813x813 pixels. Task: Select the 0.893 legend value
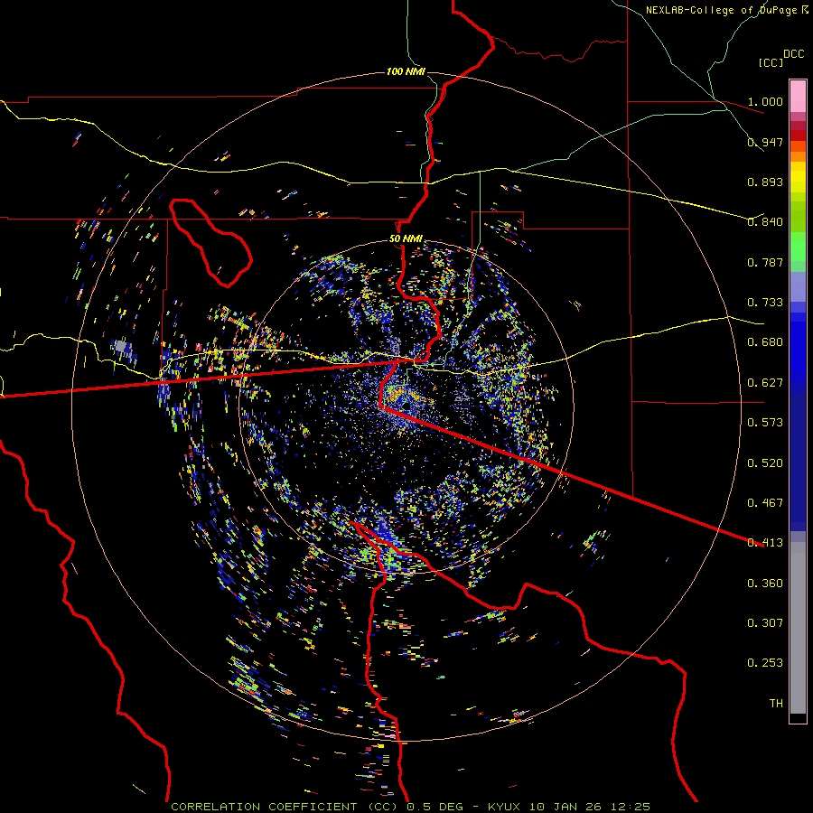point(765,182)
